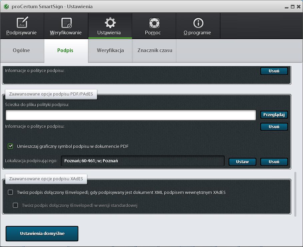Select the Ustawienia gear icon
Viewport: 303px width, 247px height.
tap(110, 23)
